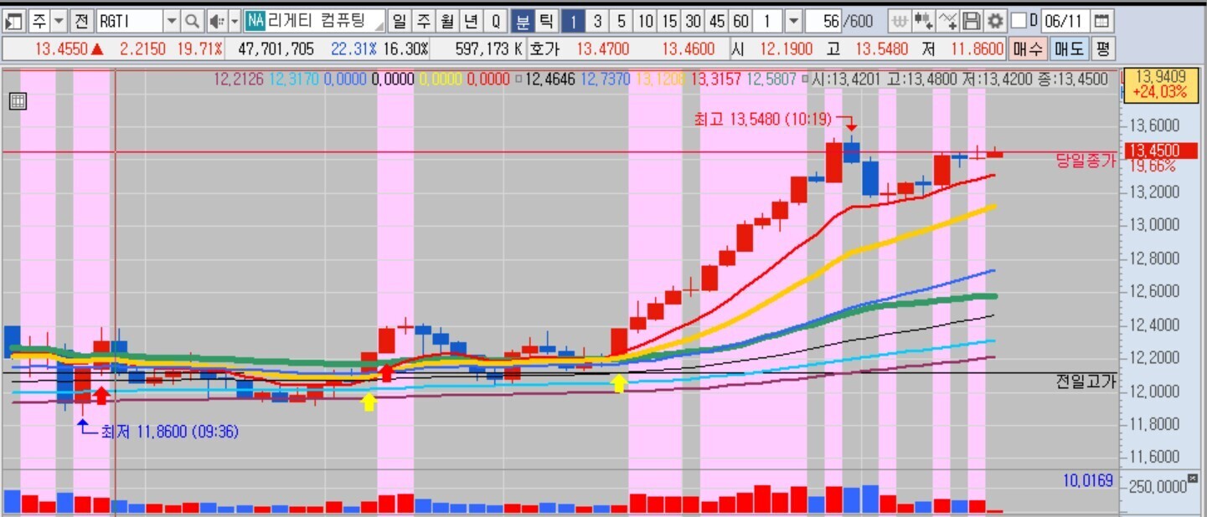The width and height of the screenshot is (1207, 517).
Task: Switch to 일 (daily) chart tab
Action: pos(400,20)
